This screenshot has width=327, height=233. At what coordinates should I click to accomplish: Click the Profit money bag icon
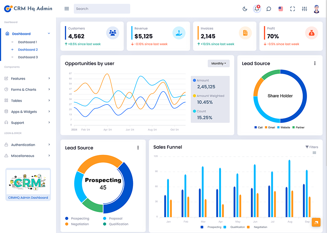pyautogui.click(x=311, y=33)
